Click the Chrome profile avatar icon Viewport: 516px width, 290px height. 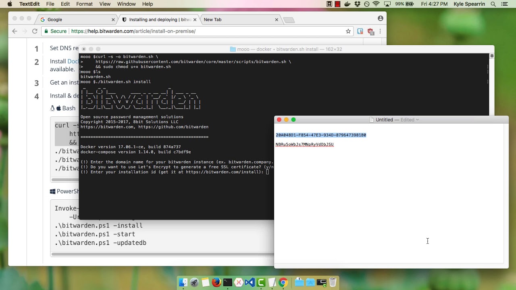click(x=380, y=19)
